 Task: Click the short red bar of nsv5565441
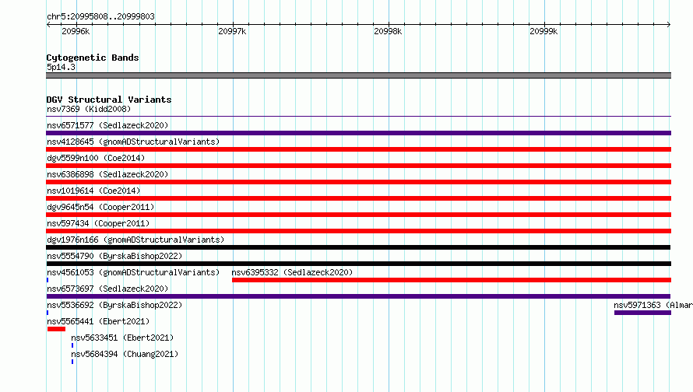(x=56, y=329)
